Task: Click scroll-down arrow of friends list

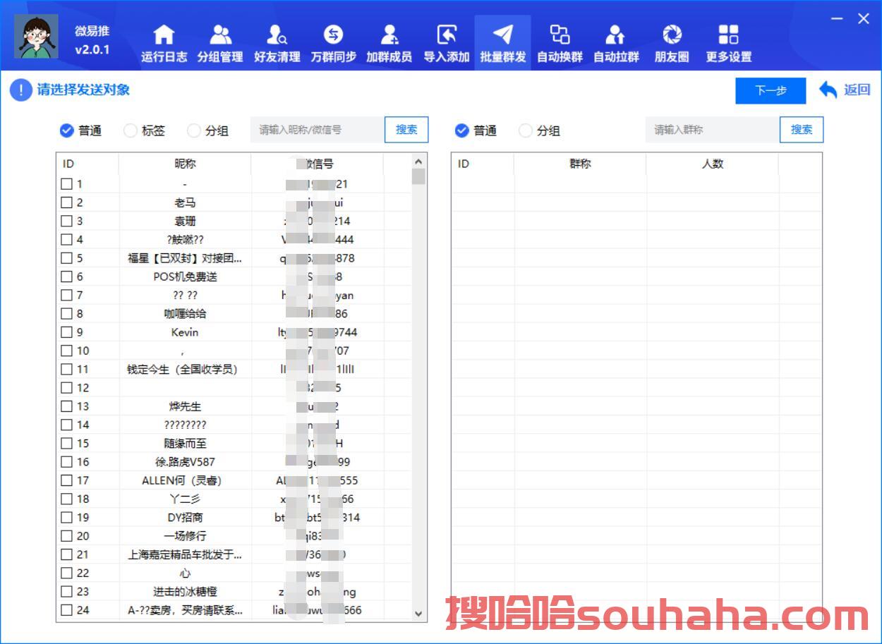Action: [x=418, y=614]
